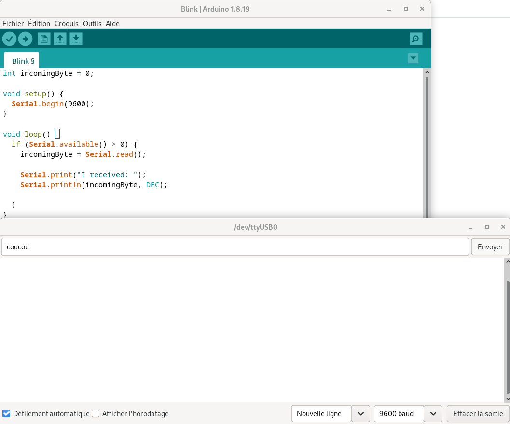Screen dimensions: 510x424
Task: Disable Défilement automatique checkbox
Action: 6,413
